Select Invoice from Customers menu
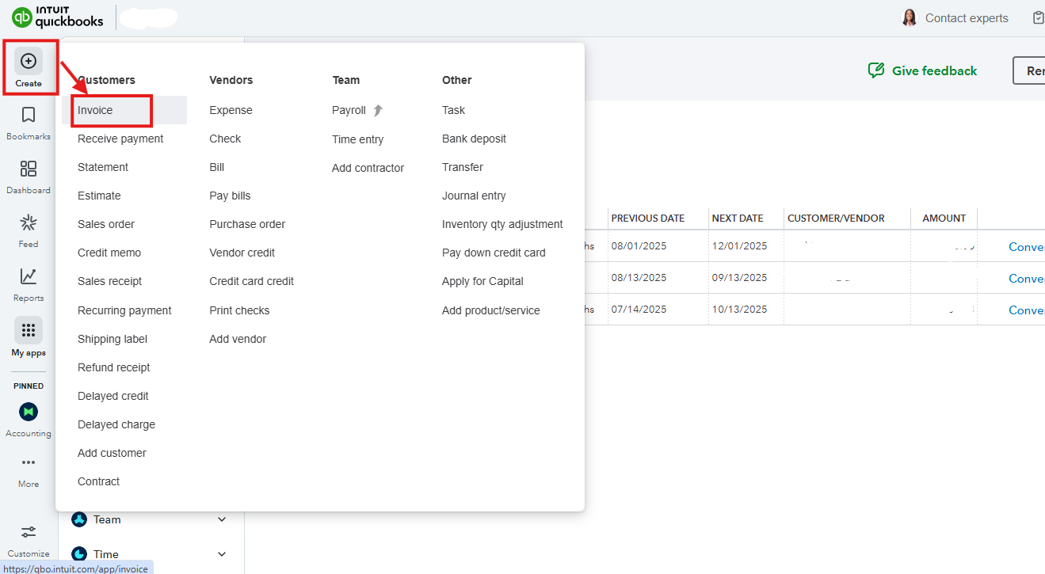 95,110
